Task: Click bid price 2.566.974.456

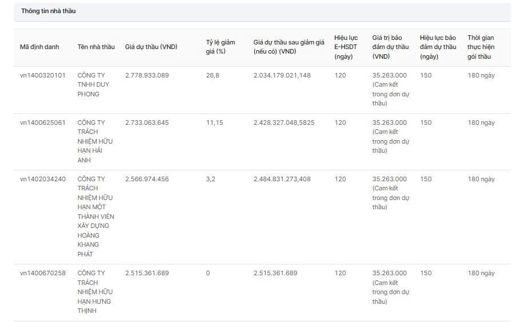Action: click(x=147, y=179)
